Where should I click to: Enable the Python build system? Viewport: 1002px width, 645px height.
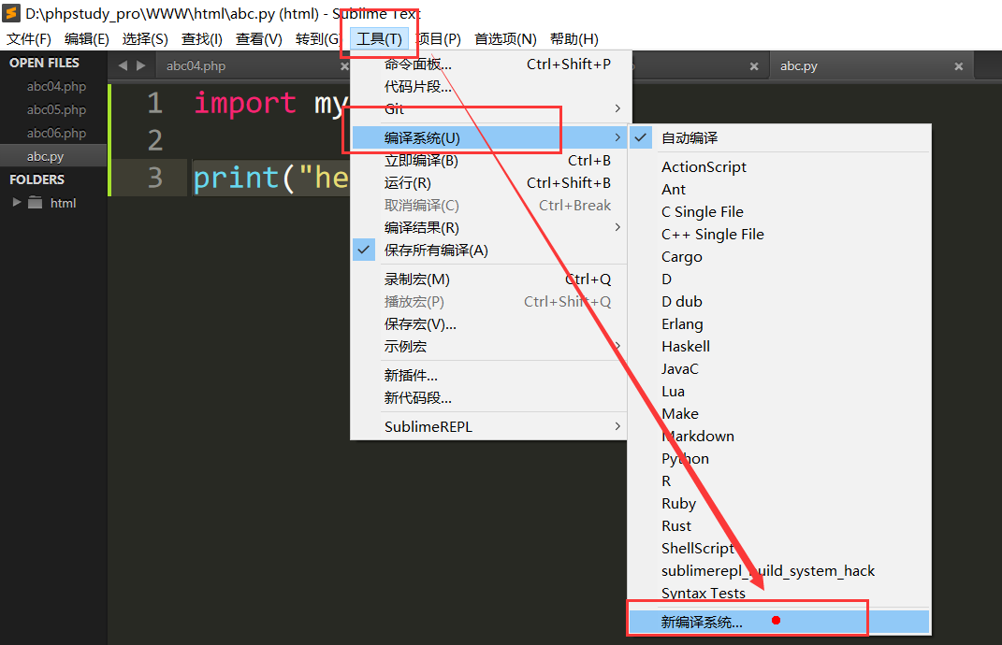685,458
